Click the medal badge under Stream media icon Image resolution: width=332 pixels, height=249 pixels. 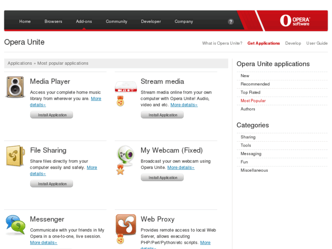120,101
